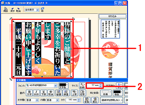Click the タブ 14.1 mm field
This screenshot has height=105, width=145.
[x=72, y=100]
